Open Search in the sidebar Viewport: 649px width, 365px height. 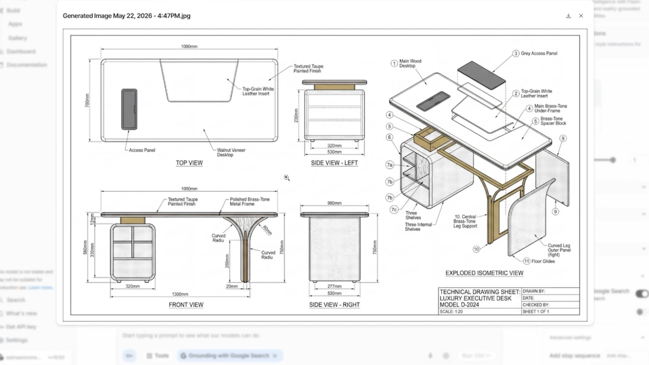click(13, 300)
